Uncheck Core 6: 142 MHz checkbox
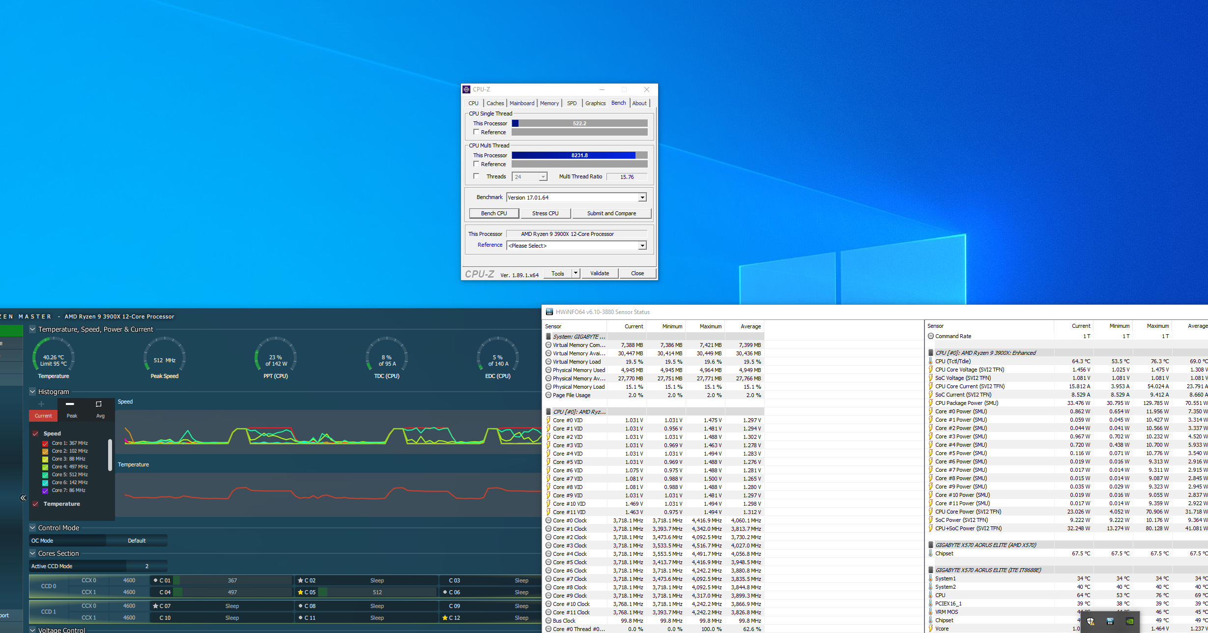 click(45, 483)
